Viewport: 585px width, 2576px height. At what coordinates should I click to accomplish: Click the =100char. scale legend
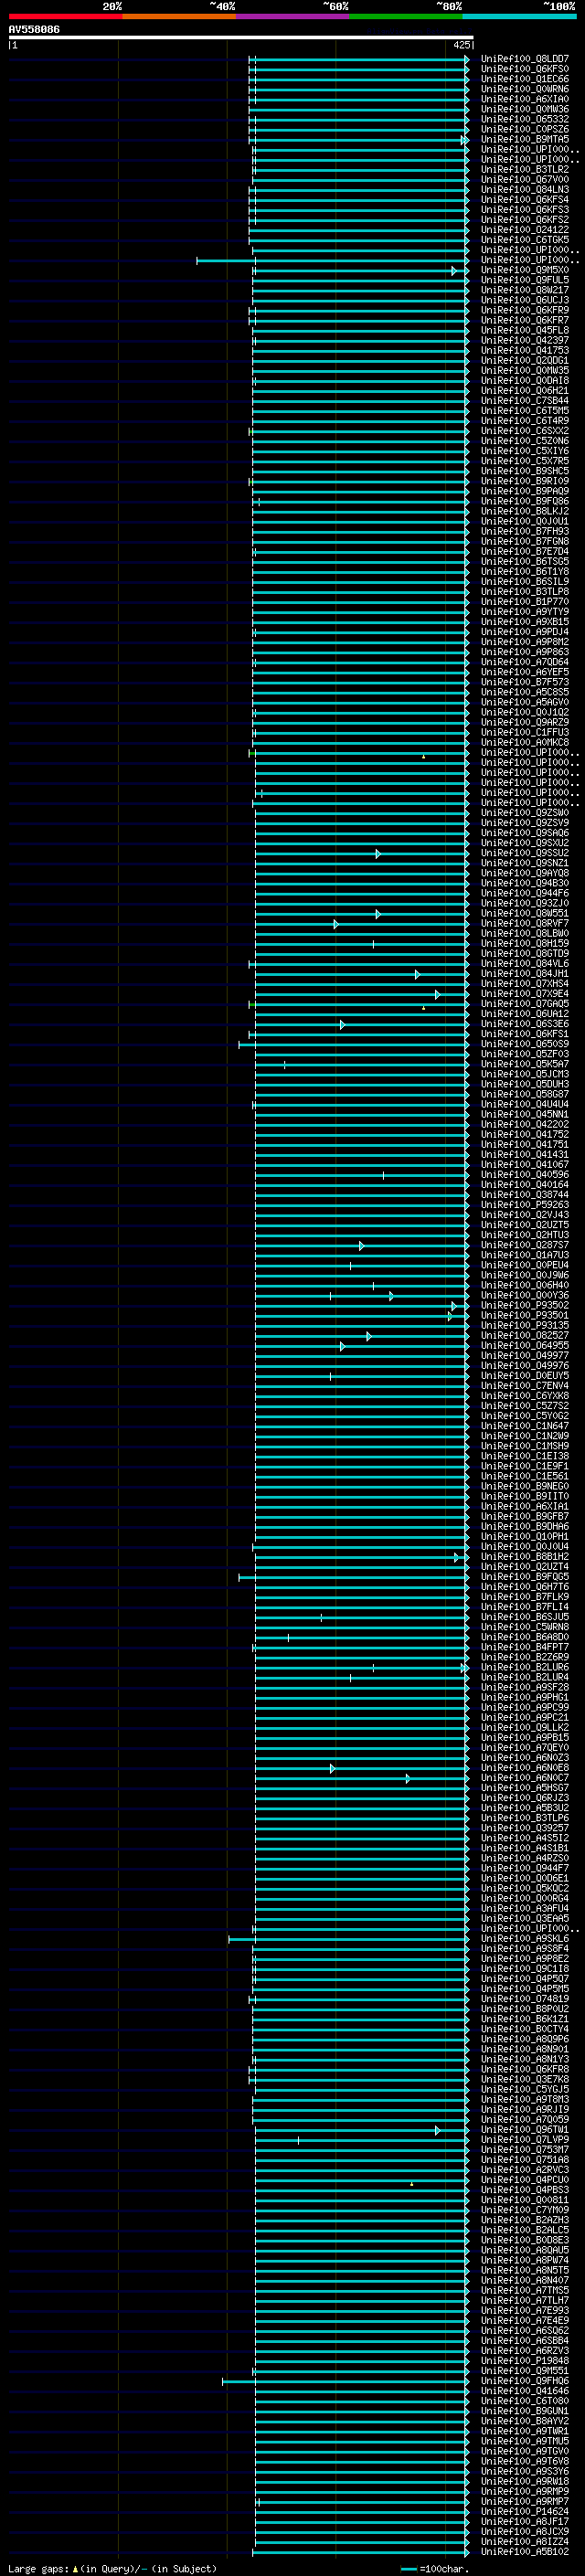pos(434,2569)
